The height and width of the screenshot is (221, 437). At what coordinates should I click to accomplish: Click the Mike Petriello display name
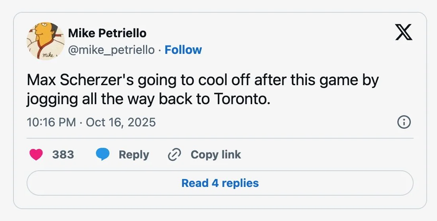point(107,33)
